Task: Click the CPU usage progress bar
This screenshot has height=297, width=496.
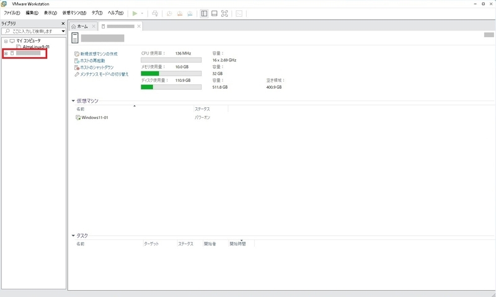Action: (171, 60)
